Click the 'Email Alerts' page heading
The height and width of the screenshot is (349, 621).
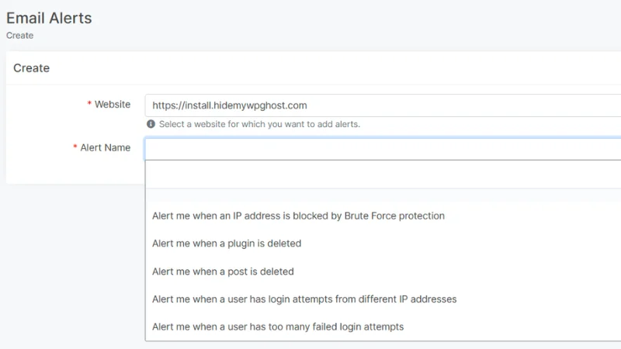pyautogui.click(x=49, y=18)
